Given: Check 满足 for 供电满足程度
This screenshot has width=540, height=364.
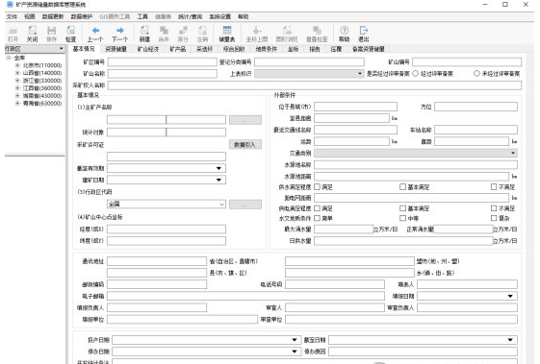Looking at the screenshot, I should pos(318,208).
